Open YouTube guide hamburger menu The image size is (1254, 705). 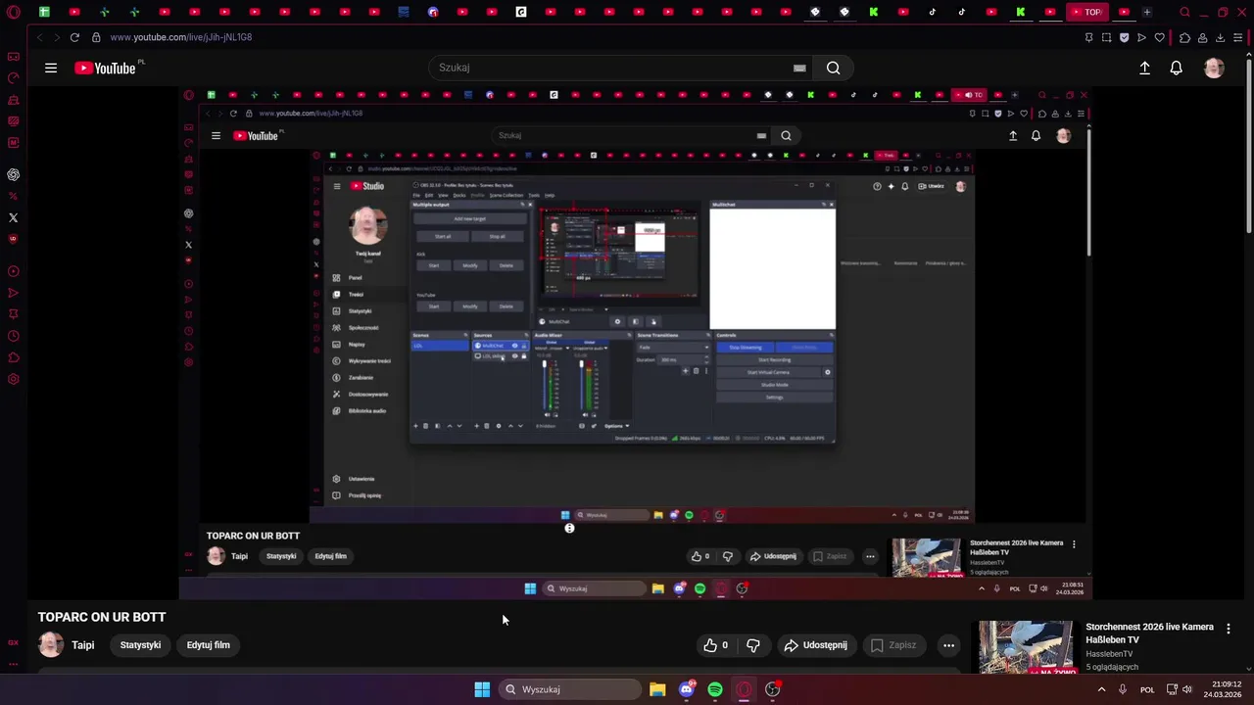click(x=51, y=68)
